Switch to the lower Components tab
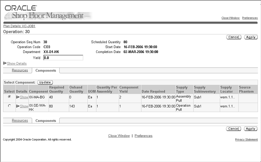 [46, 120]
